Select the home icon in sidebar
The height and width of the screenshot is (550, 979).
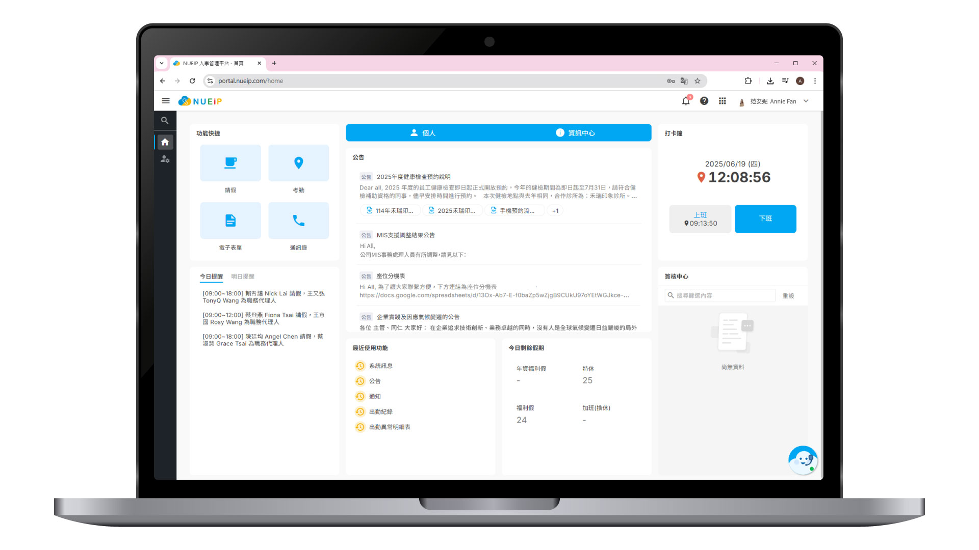pyautogui.click(x=165, y=142)
